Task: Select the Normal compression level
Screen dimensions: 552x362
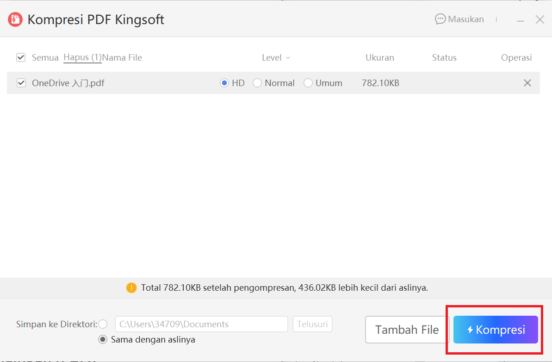Action: click(257, 83)
